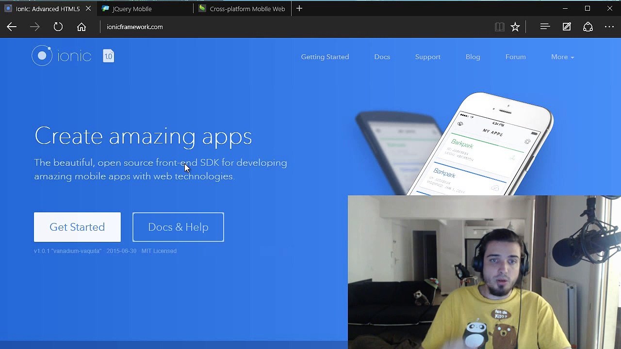
Task: Open the Docs nav link
Action: 382,57
